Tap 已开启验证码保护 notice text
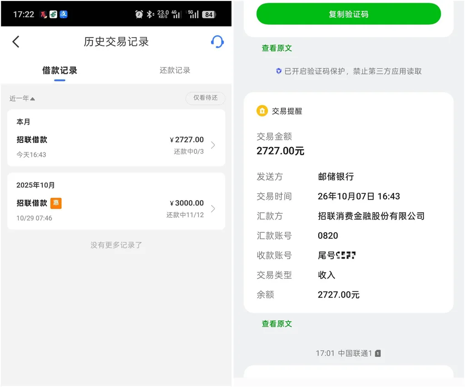Viewport: 465px width, 387px height. 353,71
